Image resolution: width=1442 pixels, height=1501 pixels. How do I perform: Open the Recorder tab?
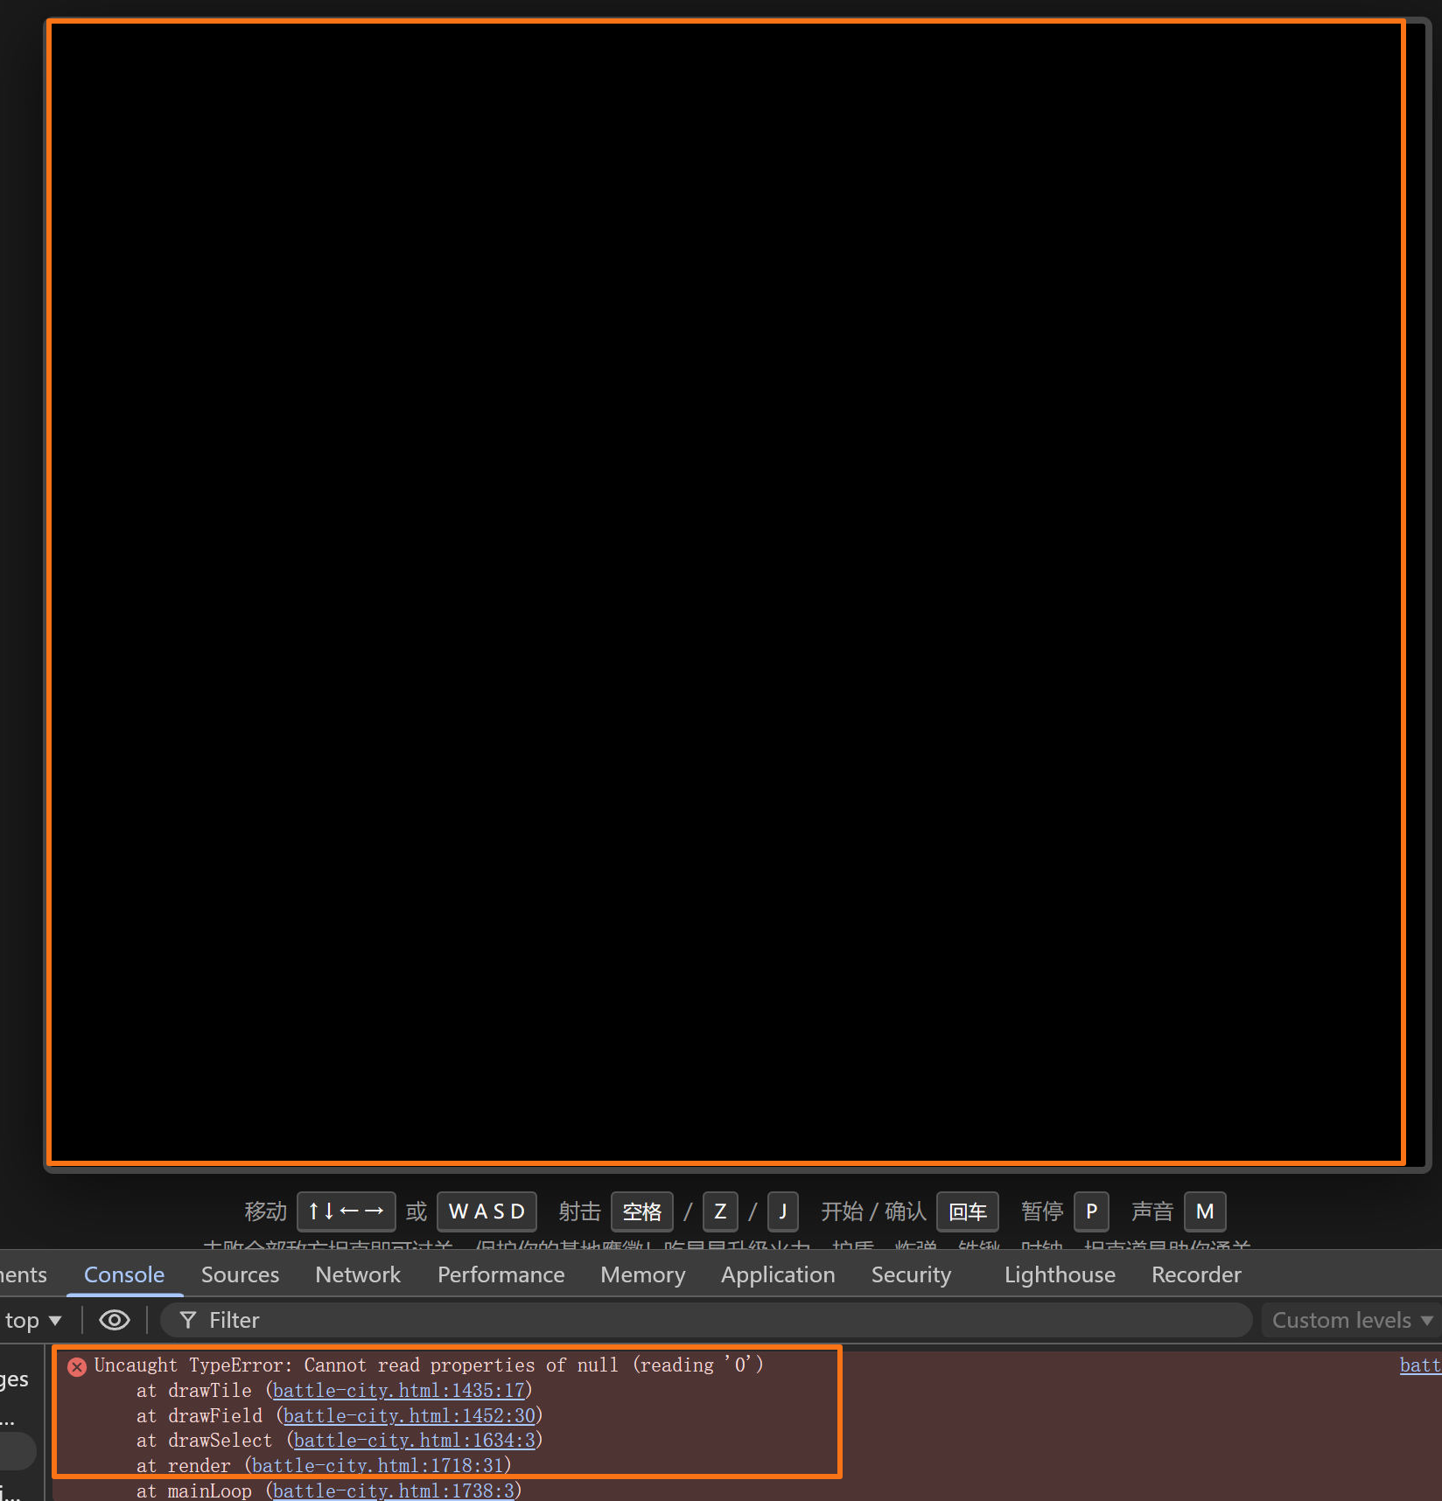click(1196, 1274)
